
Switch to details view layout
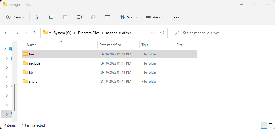(x=264, y=125)
